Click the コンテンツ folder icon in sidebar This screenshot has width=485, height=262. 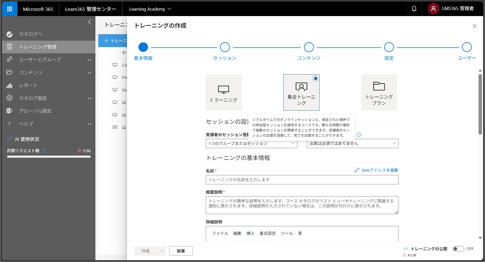(x=10, y=72)
